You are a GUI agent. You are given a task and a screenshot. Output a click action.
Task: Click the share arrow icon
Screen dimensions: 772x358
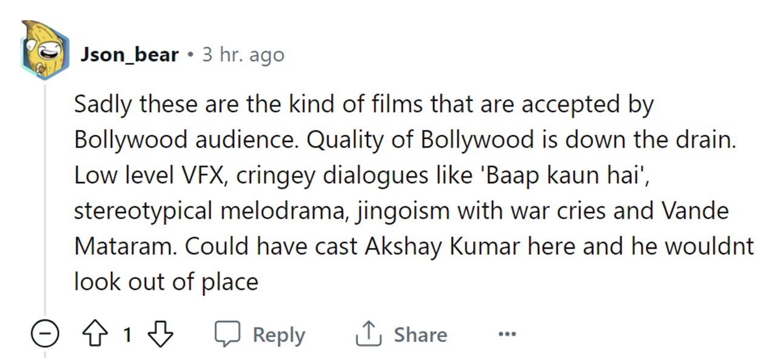pyautogui.click(x=368, y=334)
